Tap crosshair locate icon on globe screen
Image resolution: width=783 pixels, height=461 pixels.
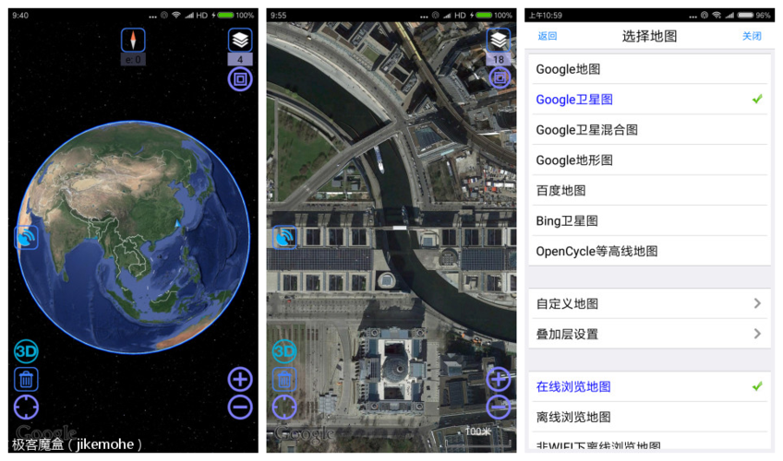pyautogui.click(x=26, y=408)
